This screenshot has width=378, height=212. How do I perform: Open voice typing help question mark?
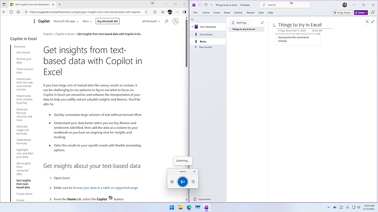(193, 181)
